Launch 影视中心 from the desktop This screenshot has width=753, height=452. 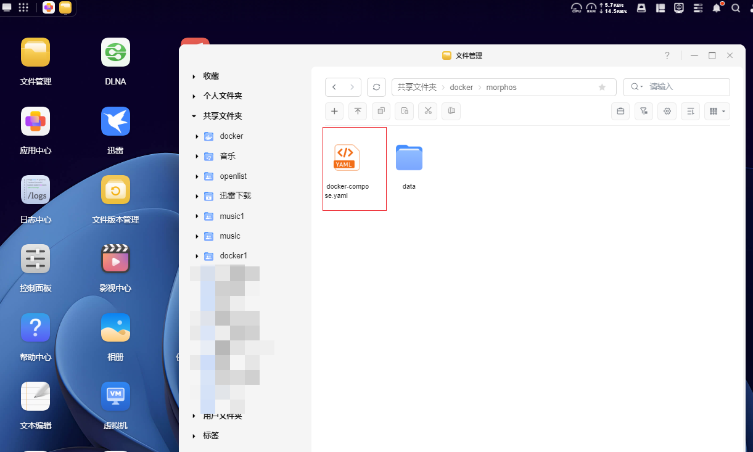click(115, 259)
